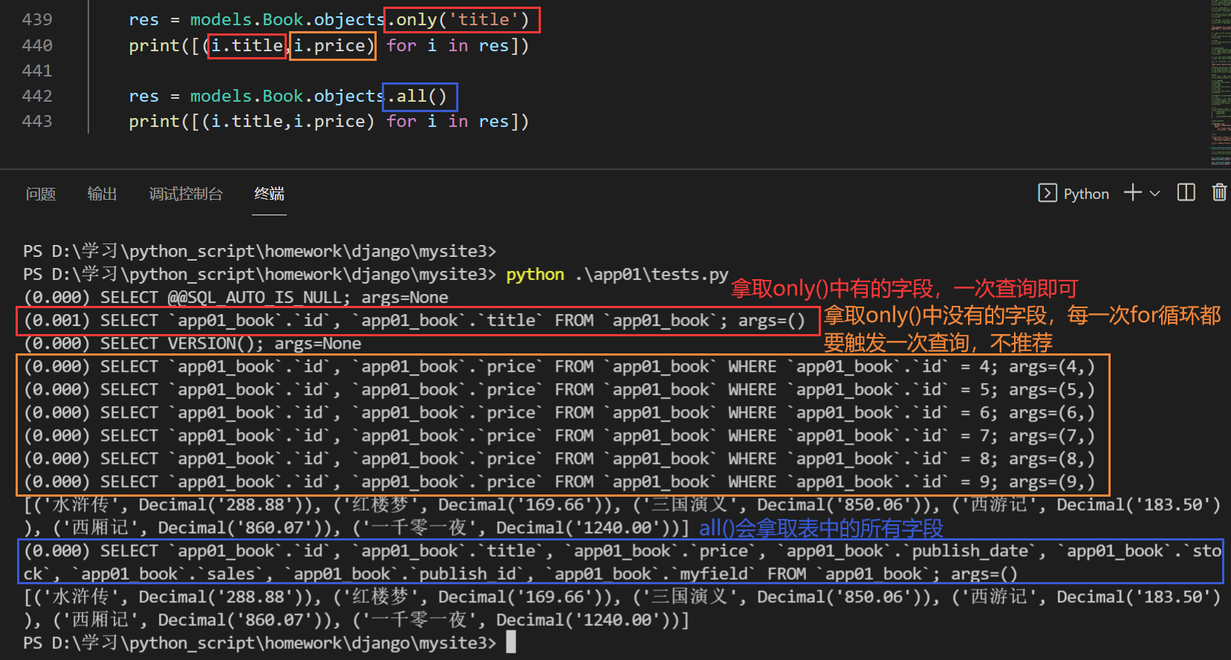
Task: Select the Python terminal label
Action: point(1086,194)
